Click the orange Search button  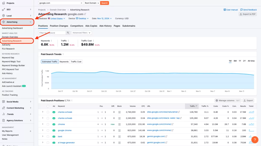tap(105, 3)
